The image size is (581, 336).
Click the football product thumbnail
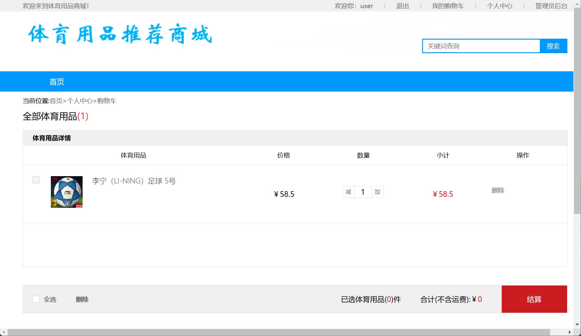67,192
